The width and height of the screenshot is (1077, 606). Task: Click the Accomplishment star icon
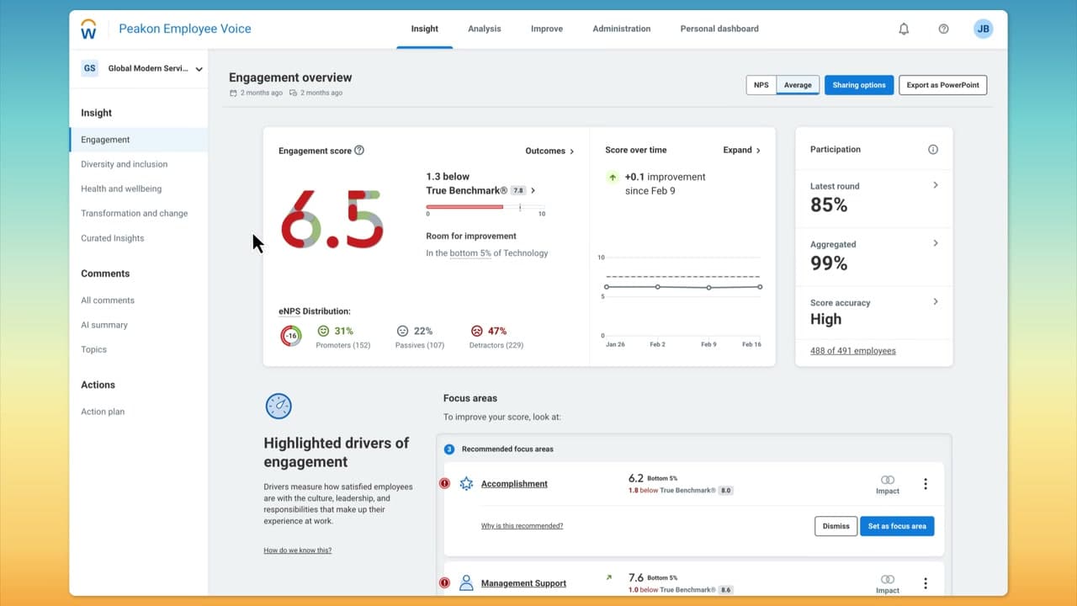tap(466, 484)
